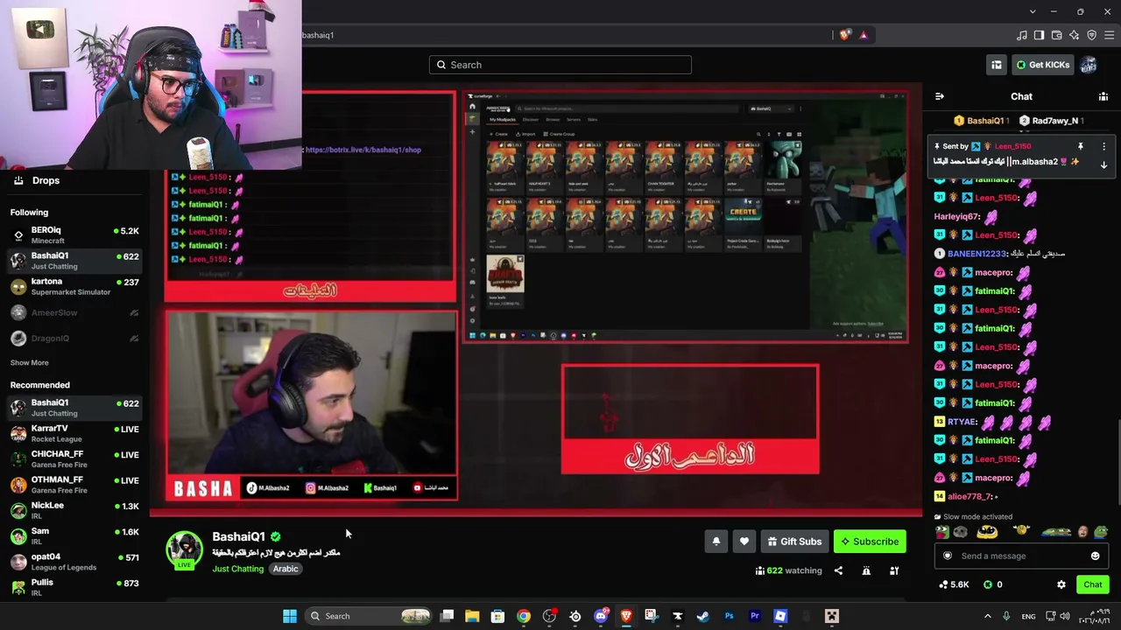This screenshot has height=630, width=1121.
Task: Open Brave Wallet icon
Action: pos(1056,35)
